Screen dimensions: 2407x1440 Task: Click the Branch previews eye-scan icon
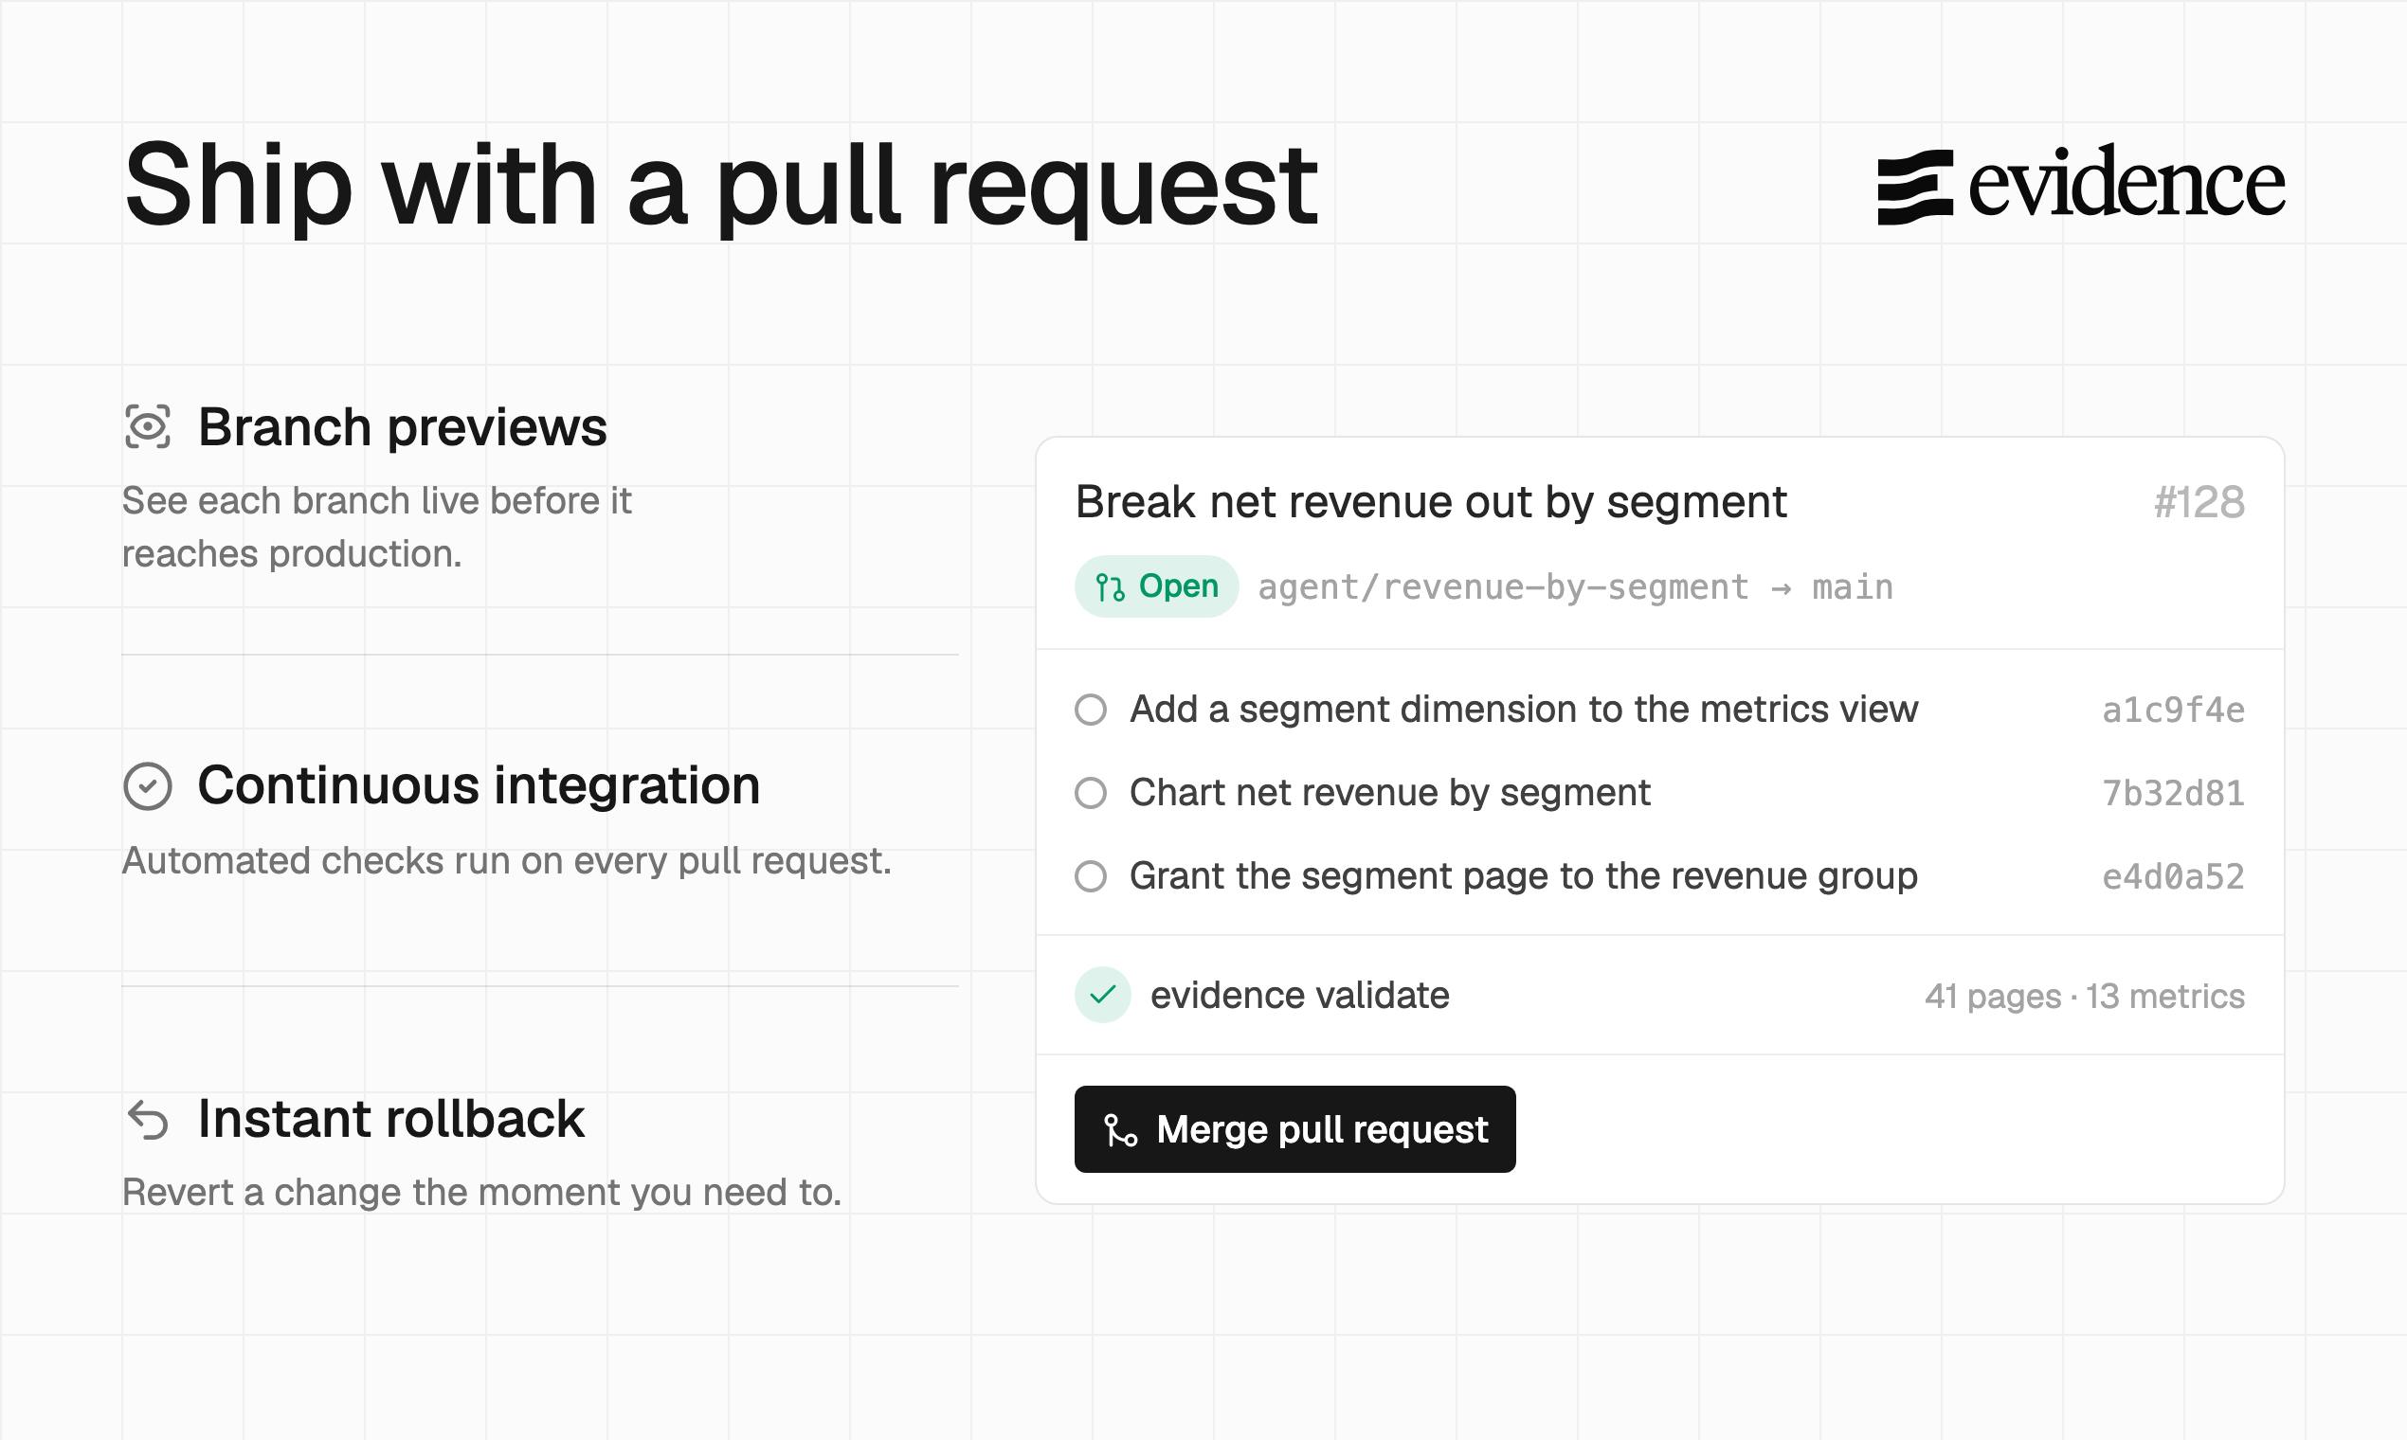[x=148, y=427]
